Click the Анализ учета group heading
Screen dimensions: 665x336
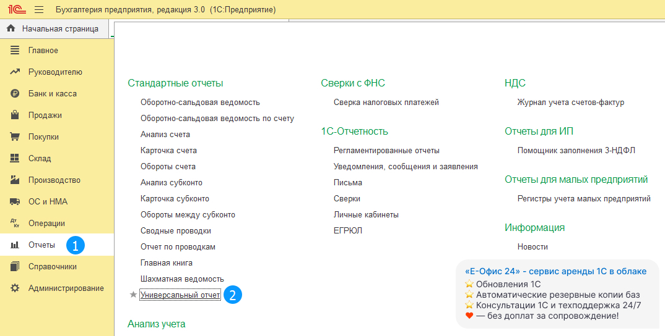157,324
